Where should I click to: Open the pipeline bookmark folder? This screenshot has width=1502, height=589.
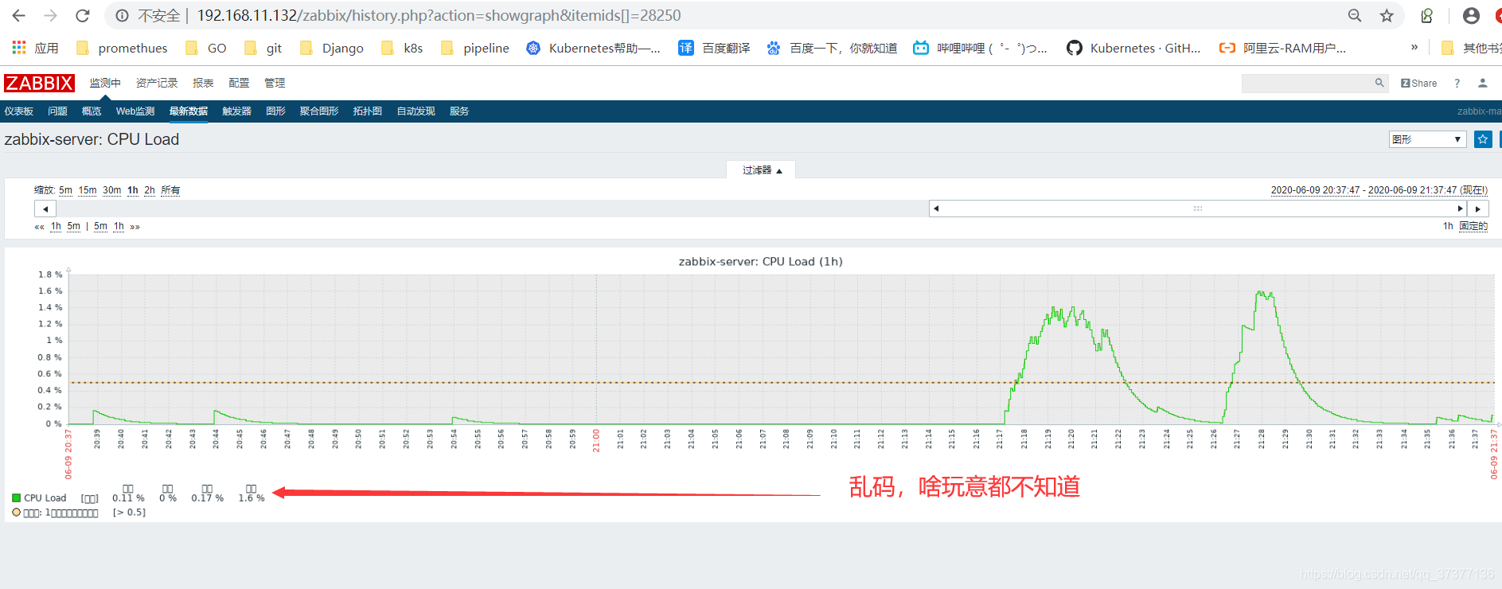click(x=474, y=48)
